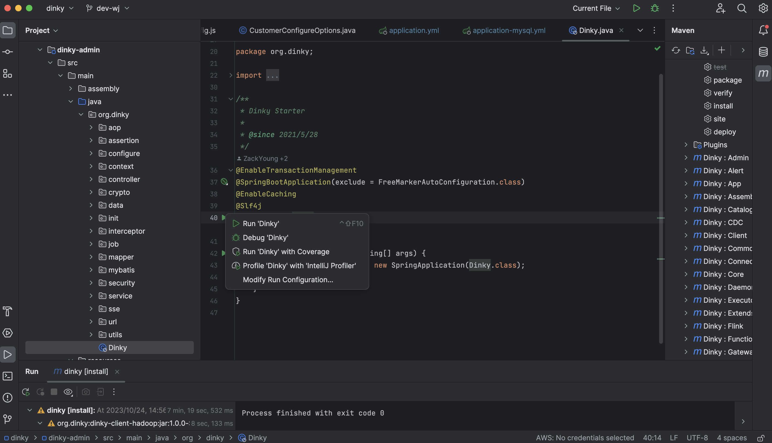Open the Database tool window

(x=763, y=52)
